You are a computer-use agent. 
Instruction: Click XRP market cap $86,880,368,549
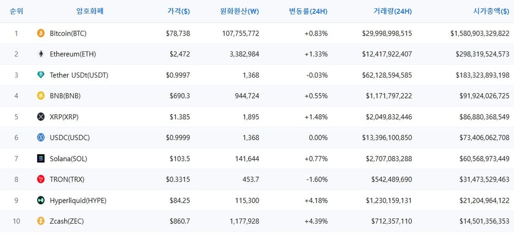click(x=484, y=117)
